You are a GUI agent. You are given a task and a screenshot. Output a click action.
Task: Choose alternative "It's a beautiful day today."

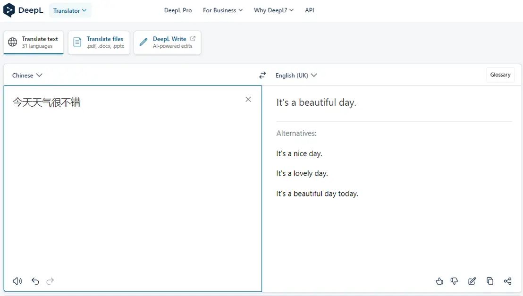pyautogui.click(x=317, y=194)
